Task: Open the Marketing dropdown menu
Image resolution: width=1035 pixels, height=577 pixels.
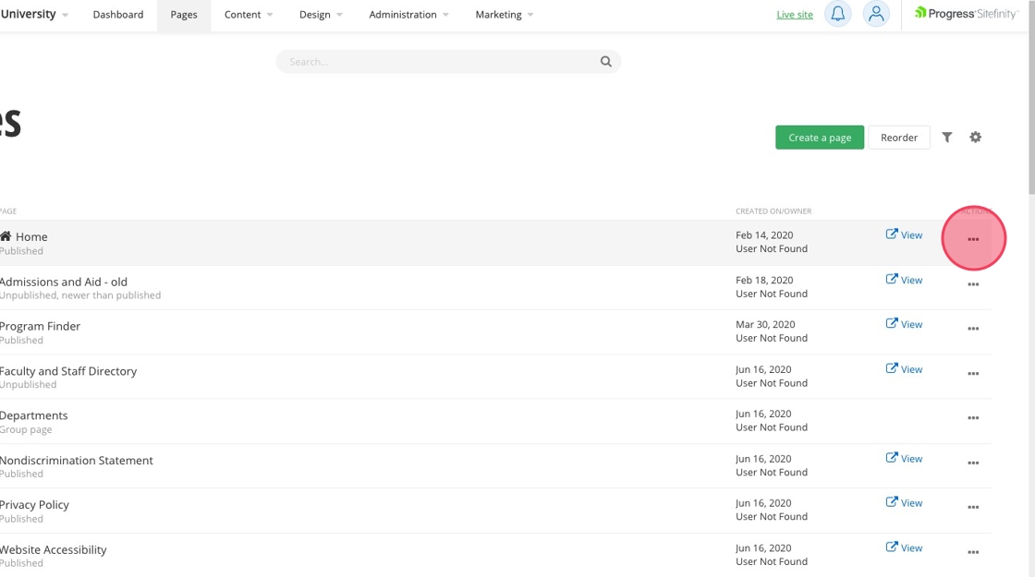Action: tap(504, 15)
